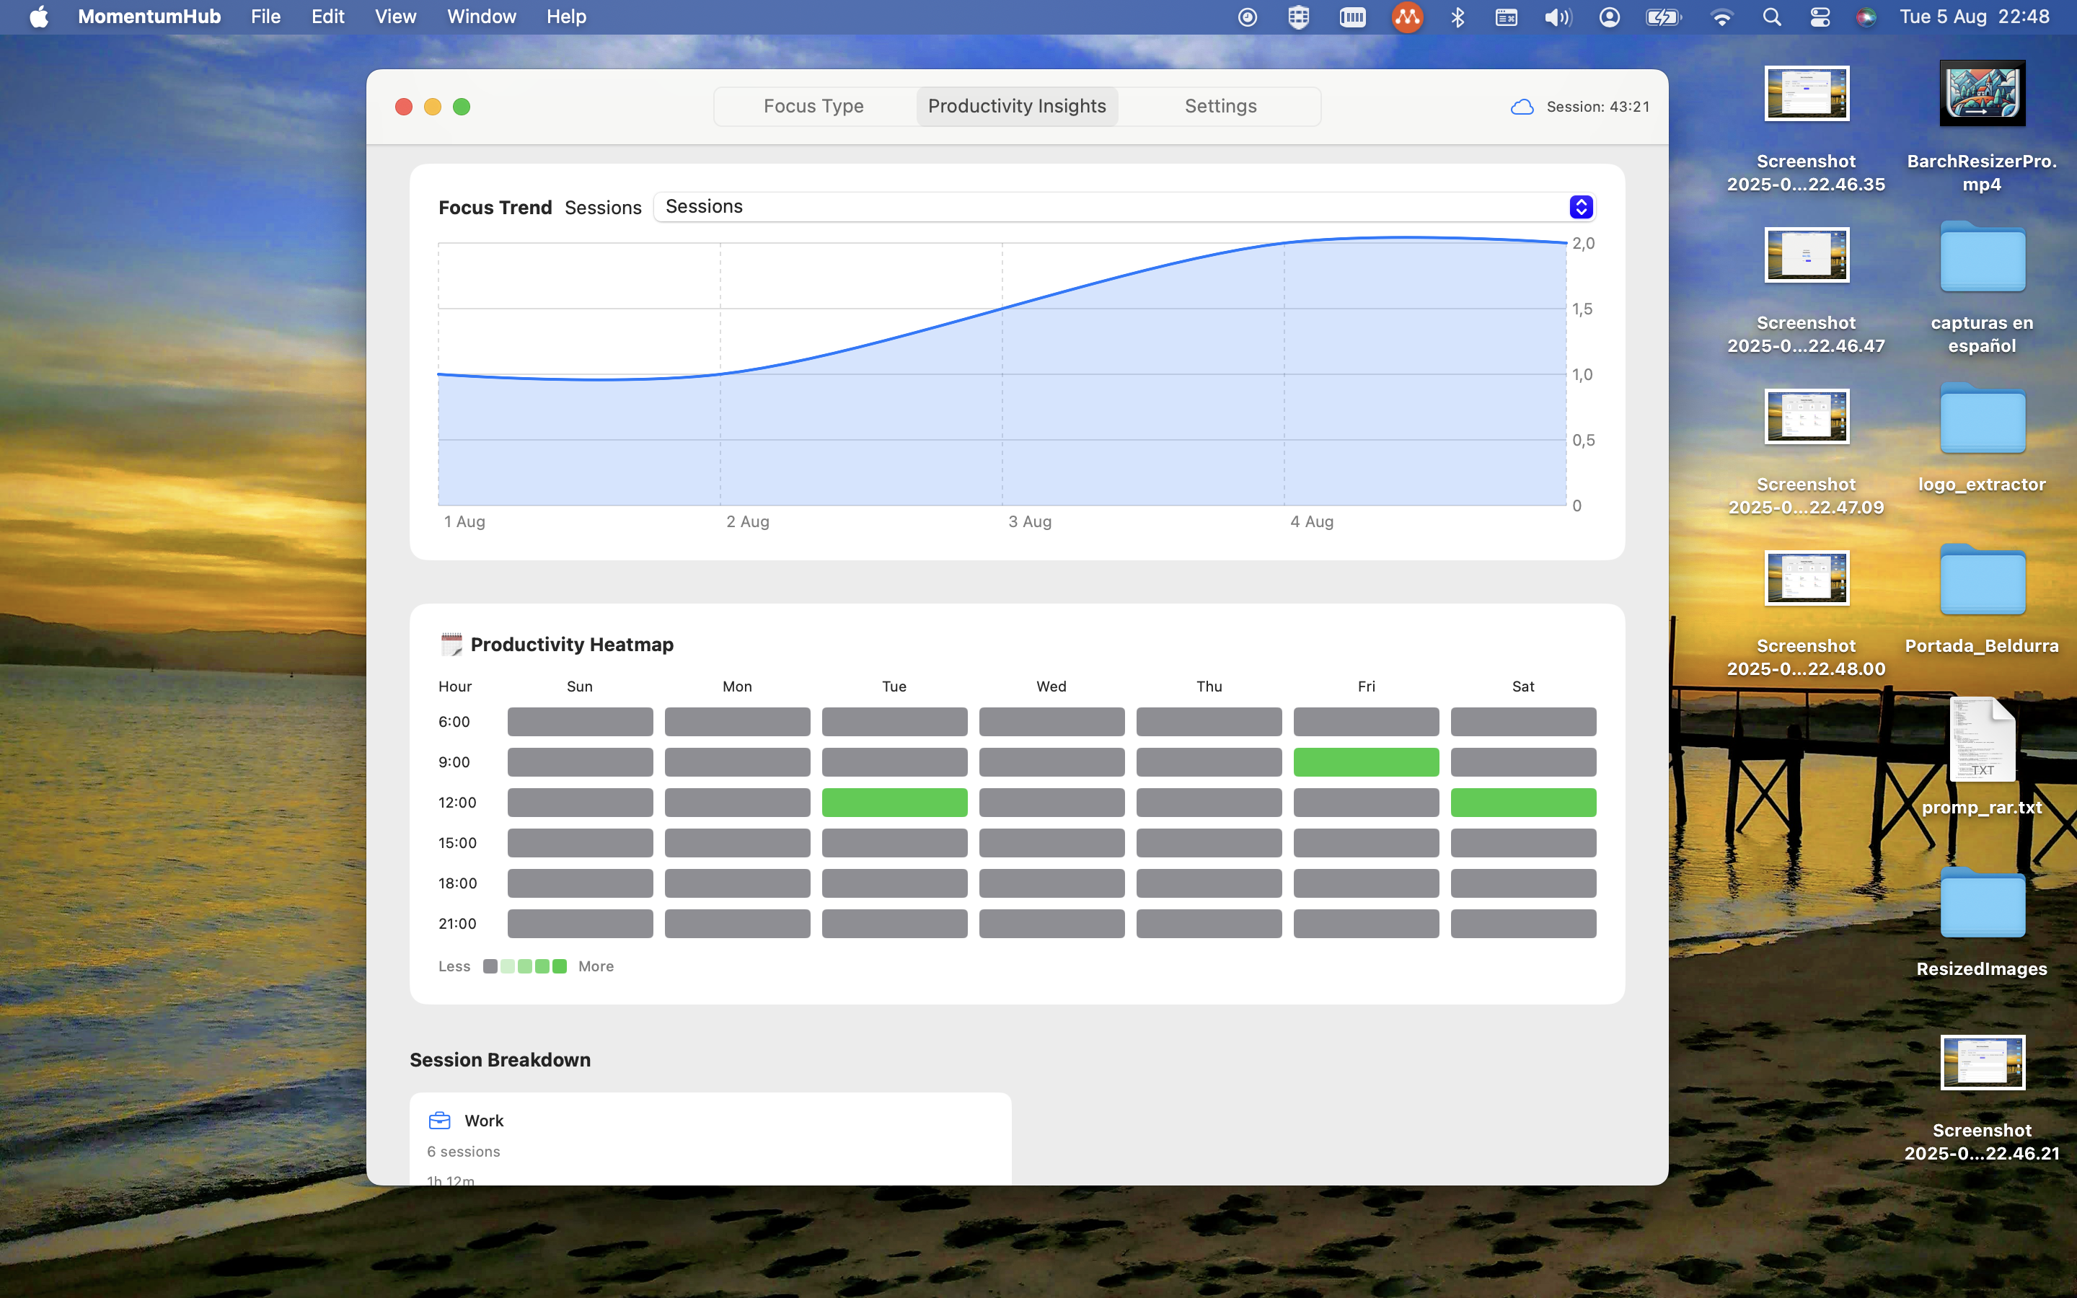Click the briefcase icon on the Work card
Screen dimensions: 2077x1298
[439, 1121]
